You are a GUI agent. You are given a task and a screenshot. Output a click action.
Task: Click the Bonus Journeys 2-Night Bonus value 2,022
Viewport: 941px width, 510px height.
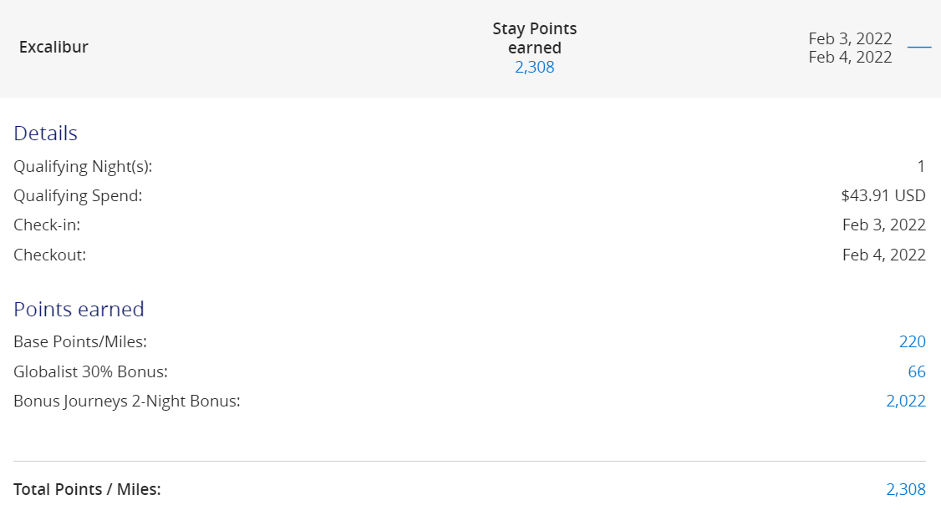[x=907, y=401]
